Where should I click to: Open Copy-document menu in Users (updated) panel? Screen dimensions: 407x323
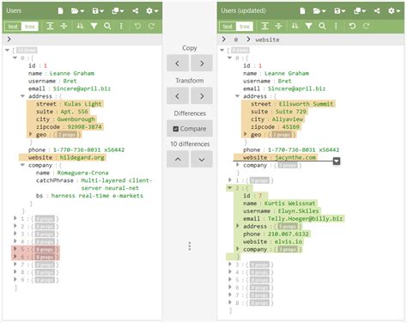pyautogui.click(x=360, y=11)
